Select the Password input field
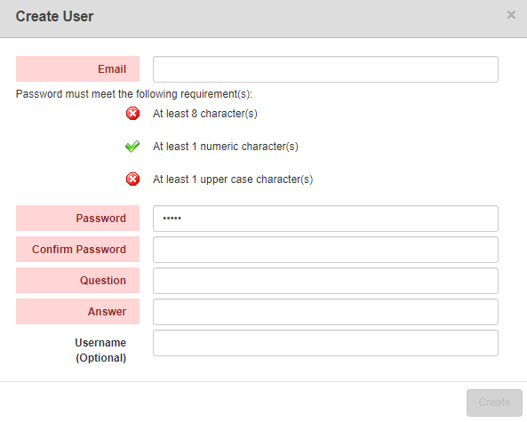527x422 pixels. 325,219
